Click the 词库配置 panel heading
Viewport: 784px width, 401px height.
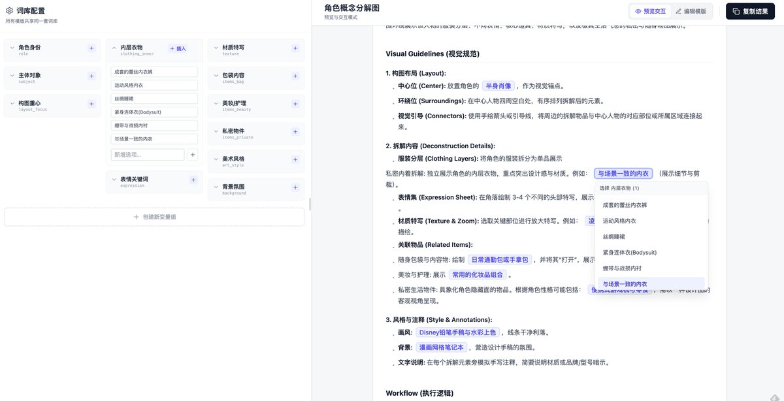pyautogui.click(x=31, y=10)
